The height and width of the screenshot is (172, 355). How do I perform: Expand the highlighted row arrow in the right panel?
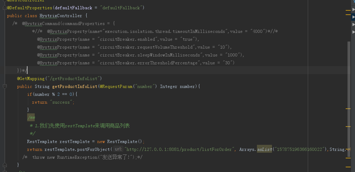(x=354, y=17)
